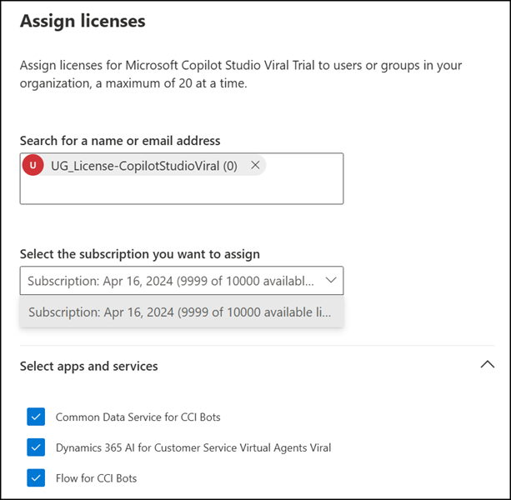Open the subscription dropdown chevron
The width and height of the screenshot is (511, 500).
pos(331,281)
